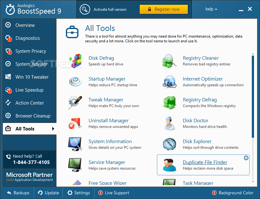Launch the Registry Cleaner link
This screenshot has width=260, height=199.
click(x=201, y=58)
